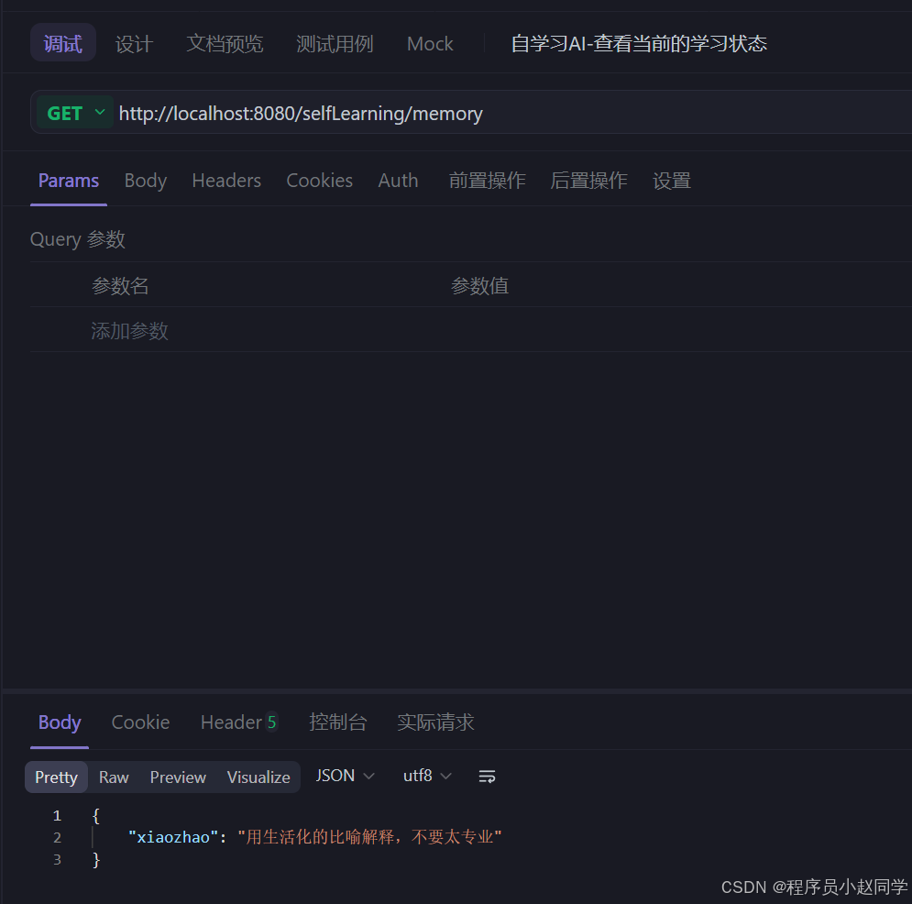912x904 pixels.
Task: Select the Visualize view button
Action: tap(258, 777)
